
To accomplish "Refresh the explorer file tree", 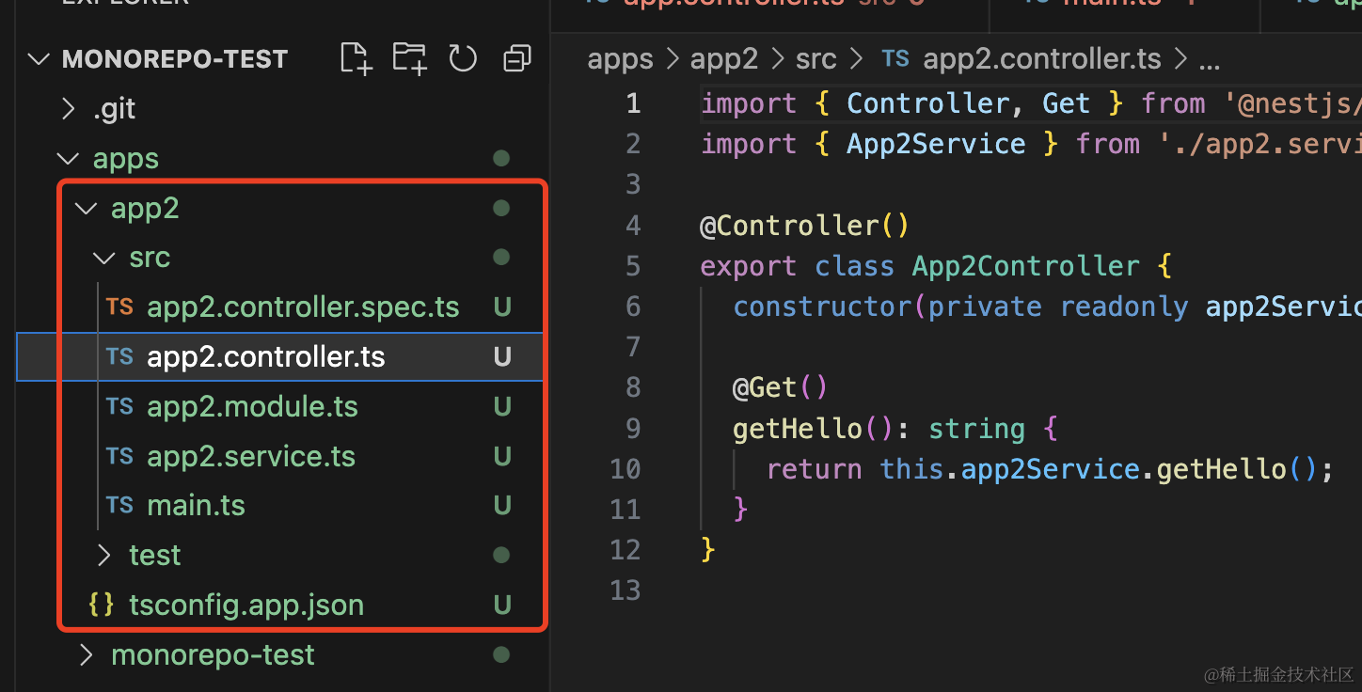I will [x=463, y=59].
